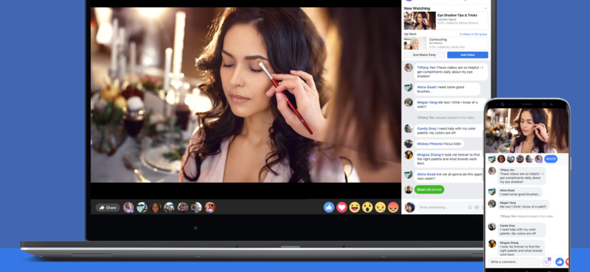Screen dimensions: 590x272
Task: Send a Love heart reaction
Action: tap(341, 207)
